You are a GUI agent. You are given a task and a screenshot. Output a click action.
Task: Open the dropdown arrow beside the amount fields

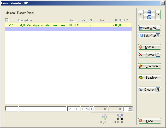click(x=130, y=109)
